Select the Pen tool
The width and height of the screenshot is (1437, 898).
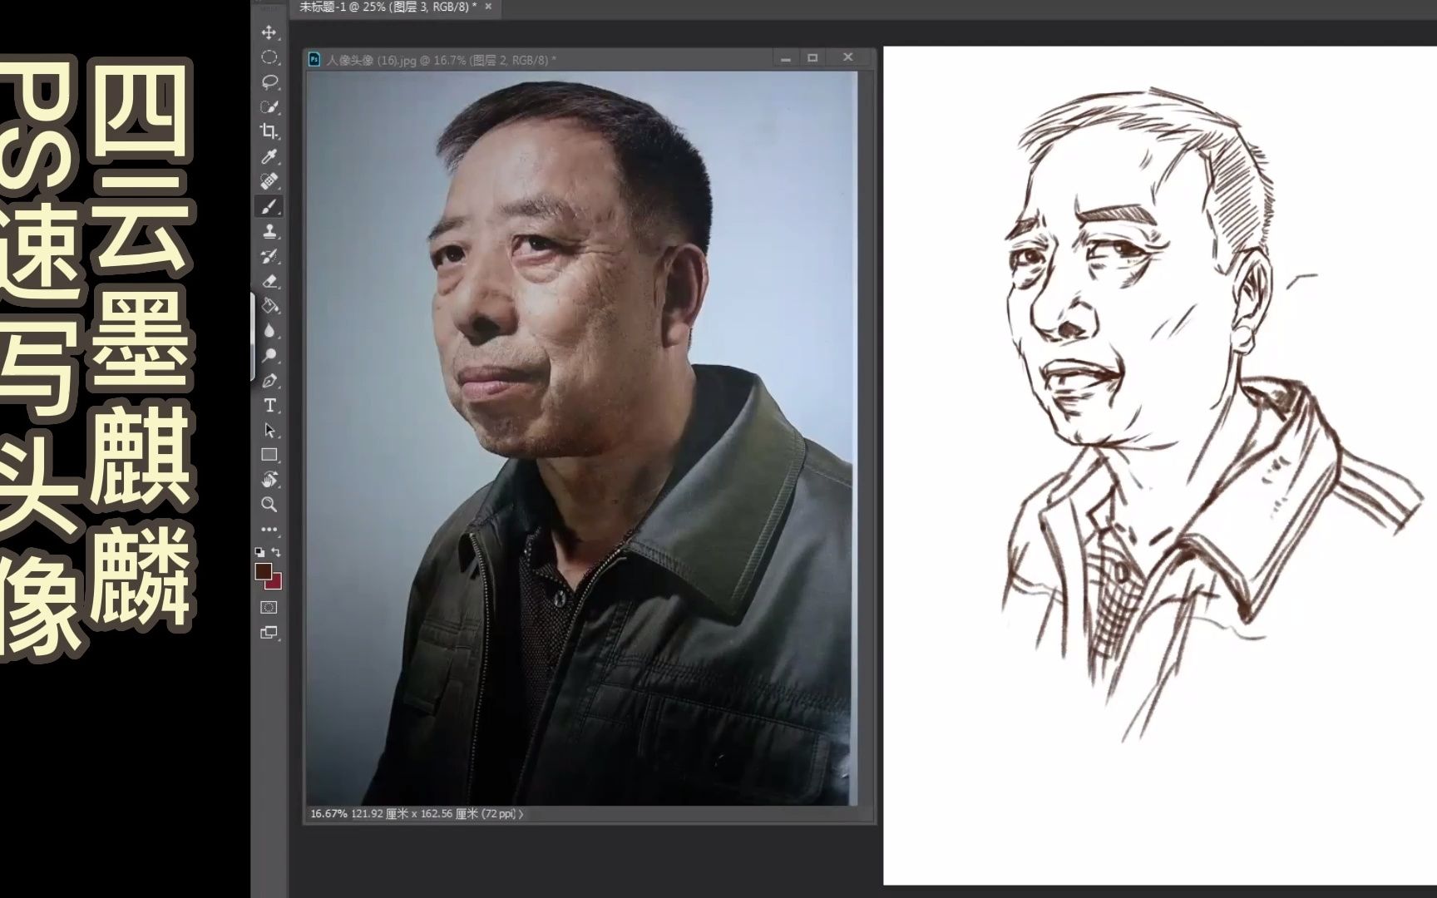(x=269, y=381)
